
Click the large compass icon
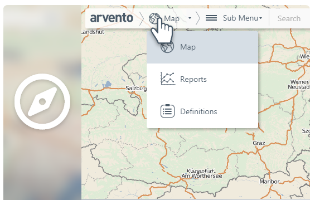pos(42,101)
